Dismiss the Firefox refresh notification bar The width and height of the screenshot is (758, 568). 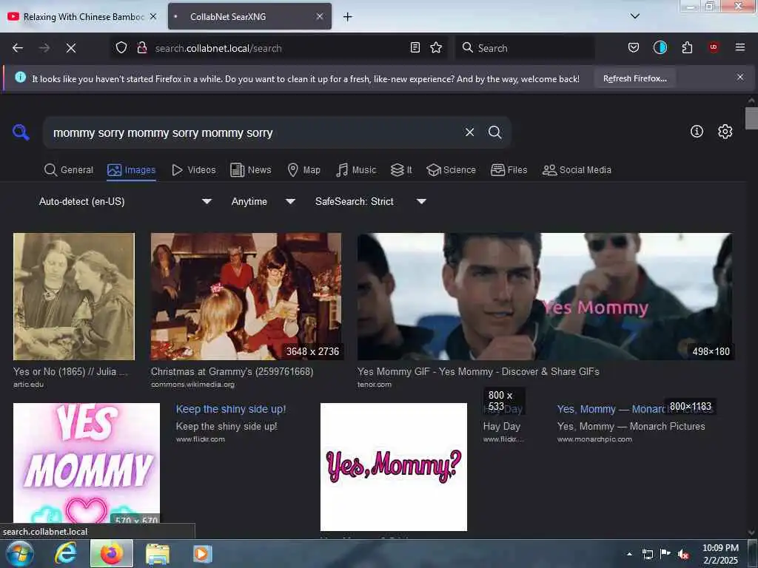tap(739, 77)
